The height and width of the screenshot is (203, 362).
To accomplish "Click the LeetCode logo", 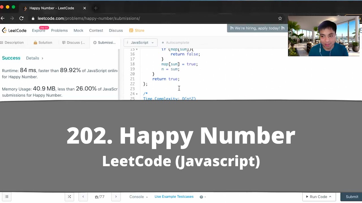I will click(x=14, y=30).
